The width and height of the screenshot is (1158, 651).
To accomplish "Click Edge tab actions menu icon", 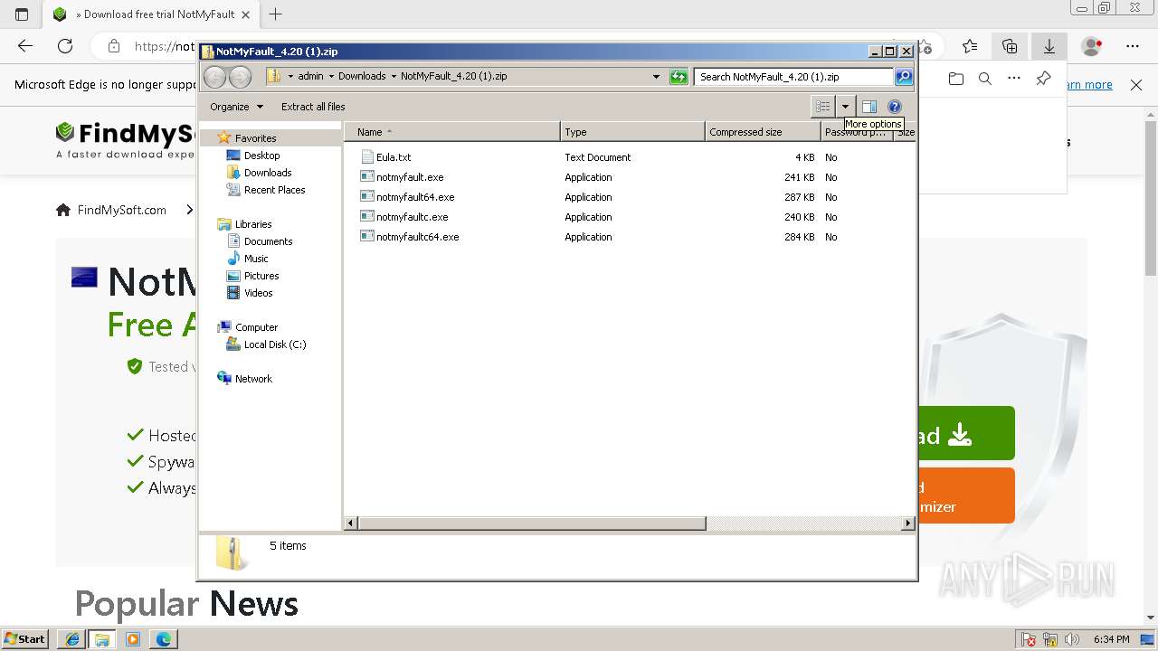I will tap(22, 14).
